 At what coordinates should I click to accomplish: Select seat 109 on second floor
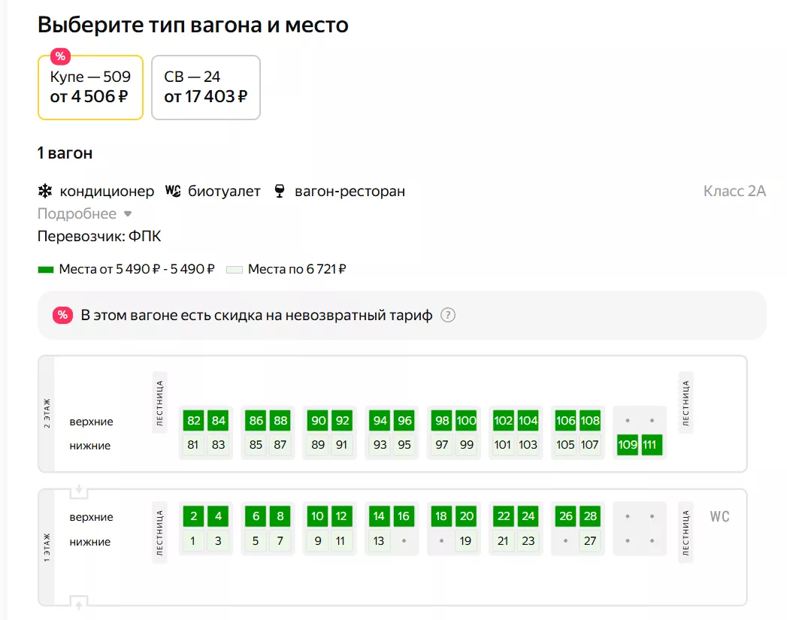628,445
